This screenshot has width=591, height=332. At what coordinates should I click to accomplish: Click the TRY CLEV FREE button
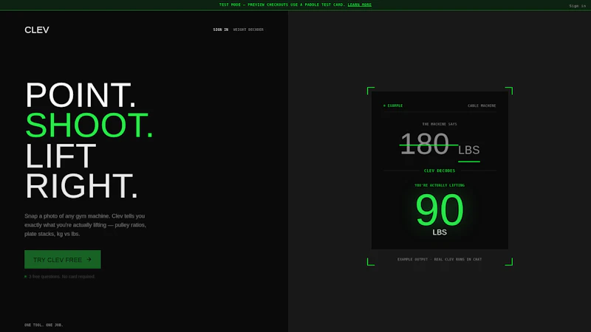click(x=63, y=260)
